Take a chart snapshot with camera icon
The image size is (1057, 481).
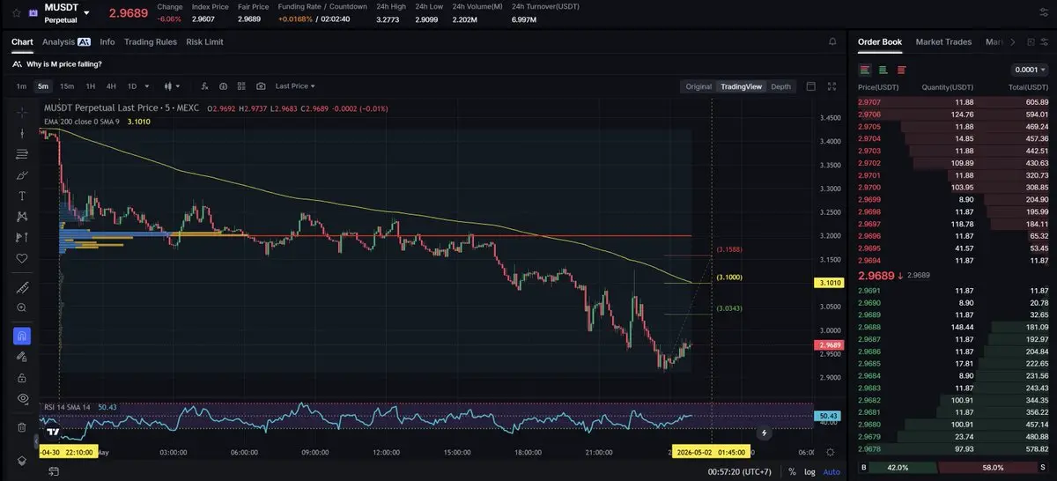(261, 86)
